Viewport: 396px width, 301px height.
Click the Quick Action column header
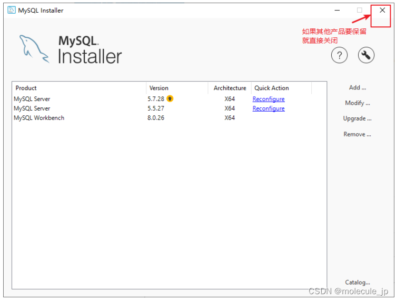point(281,88)
